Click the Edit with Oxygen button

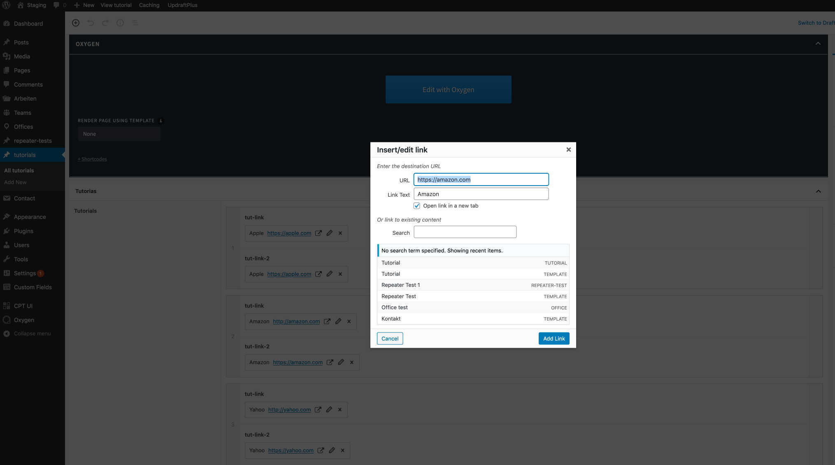pyautogui.click(x=449, y=90)
